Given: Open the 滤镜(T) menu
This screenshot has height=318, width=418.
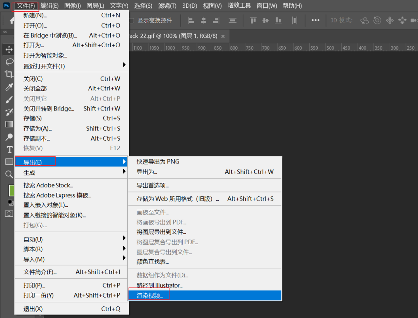Looking at the screenshot, I should coord(167,6).
